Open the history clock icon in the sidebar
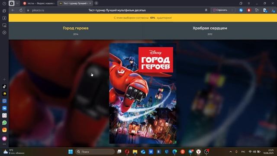 (x=4, y=3)
